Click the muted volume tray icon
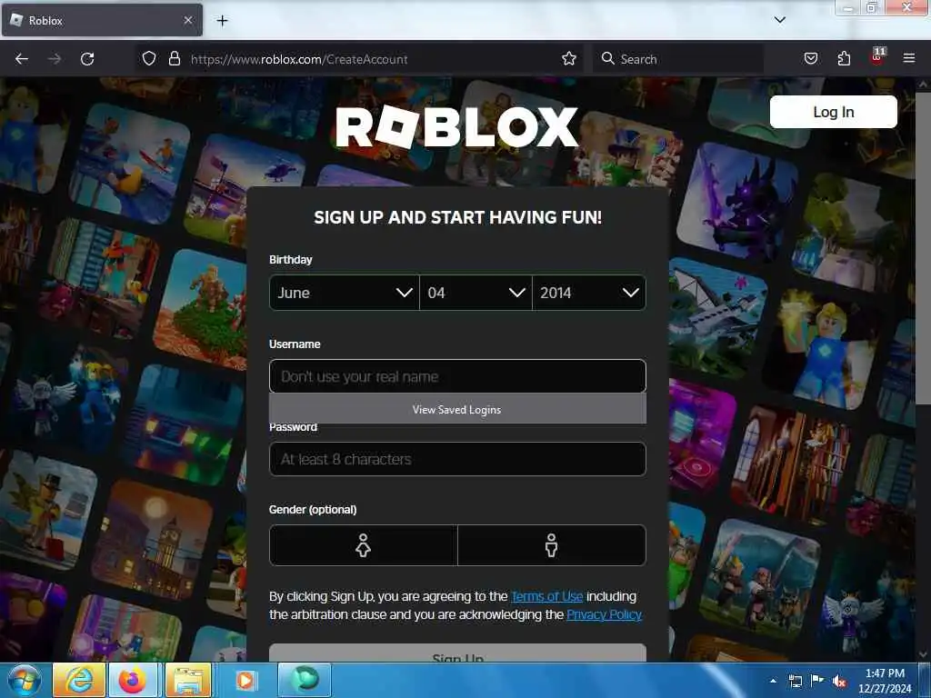This screenshot has width=931, height=698. [839, 681]
